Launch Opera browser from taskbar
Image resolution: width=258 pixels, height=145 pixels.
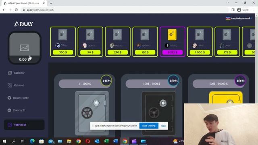[88, 141]
